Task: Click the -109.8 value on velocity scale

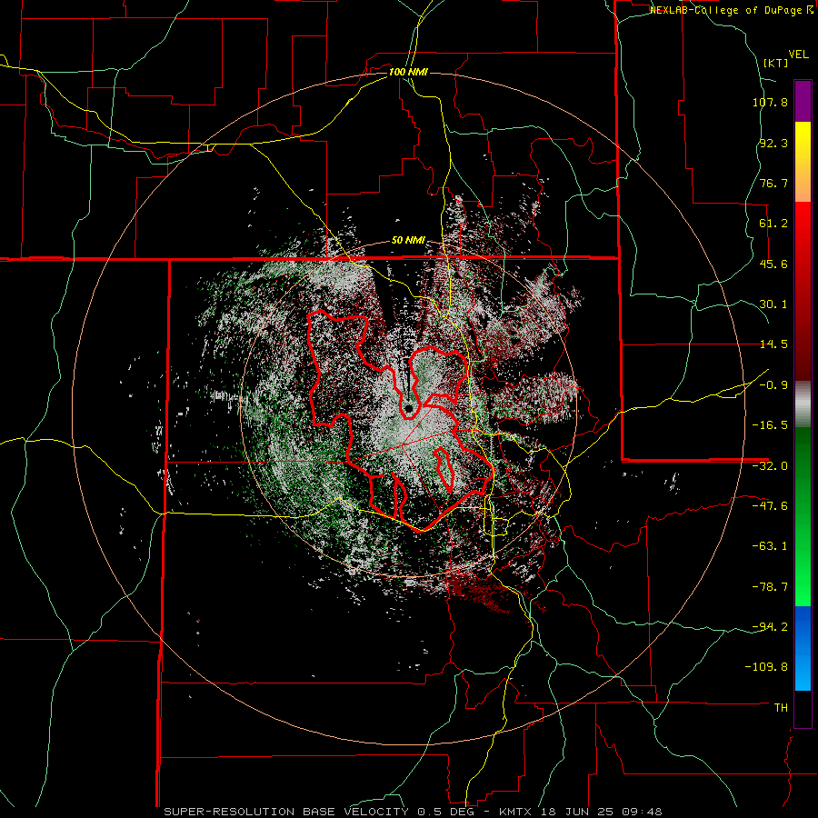Action: (x=766, y=667)
